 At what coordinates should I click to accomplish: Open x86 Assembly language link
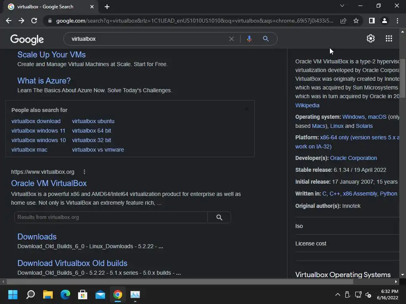pyautogui.click(x=360, y=194)
